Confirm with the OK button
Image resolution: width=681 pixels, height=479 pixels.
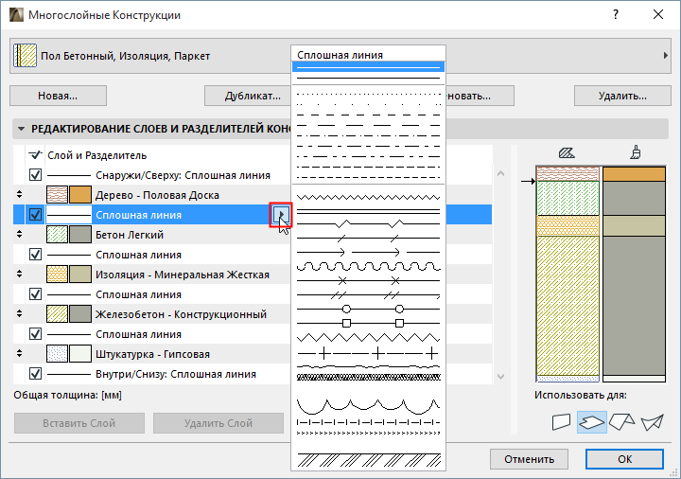tap(624, 459)
